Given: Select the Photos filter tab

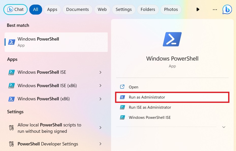Looking at the screenshot, I should (171, 9).
